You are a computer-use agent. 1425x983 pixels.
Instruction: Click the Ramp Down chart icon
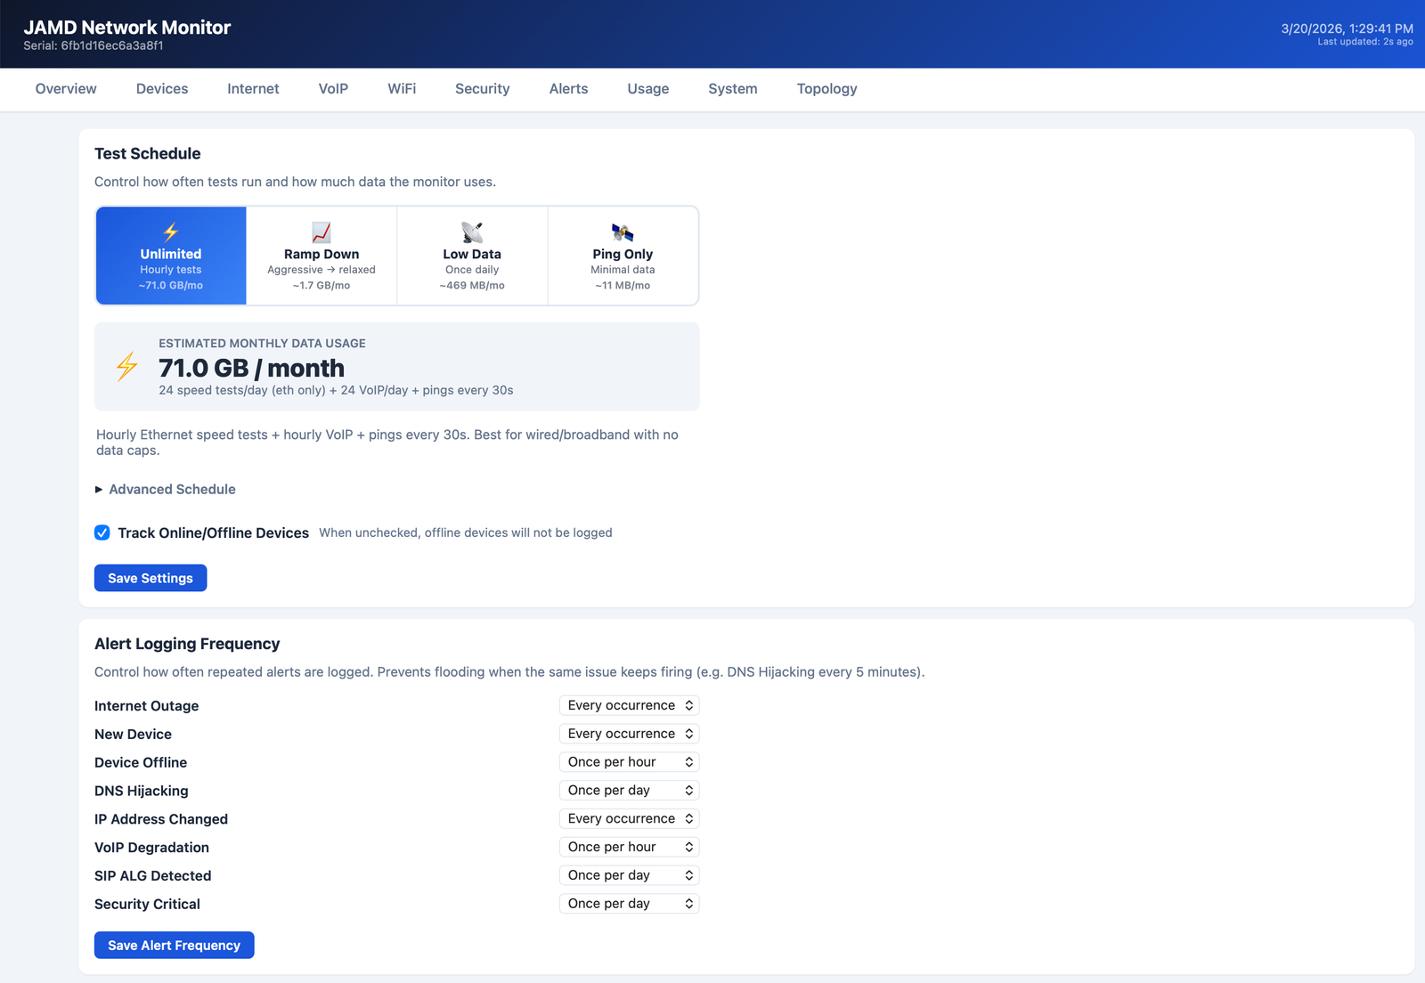coord(321,232)
